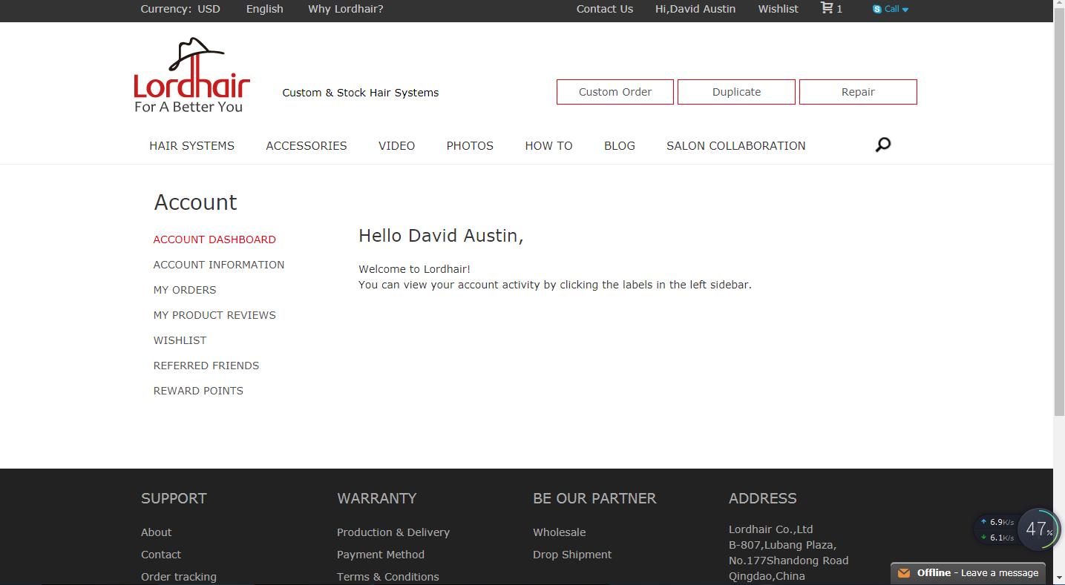Viewport: 1065px width, 585px height.
Task: Open the PHOTOS menu item
Action: [470, 145]
